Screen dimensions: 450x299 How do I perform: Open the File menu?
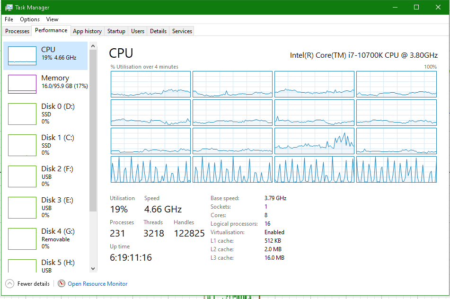(9, 19)
